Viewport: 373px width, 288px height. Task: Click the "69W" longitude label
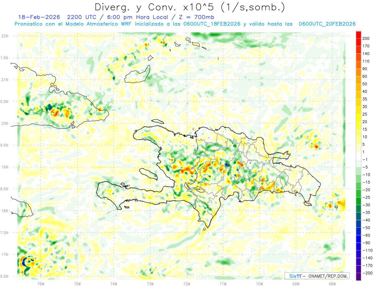[x=296, y=284]
